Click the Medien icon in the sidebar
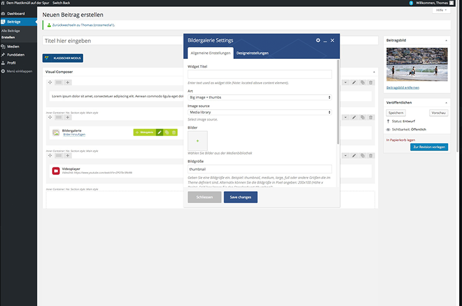 click(4, 46)
